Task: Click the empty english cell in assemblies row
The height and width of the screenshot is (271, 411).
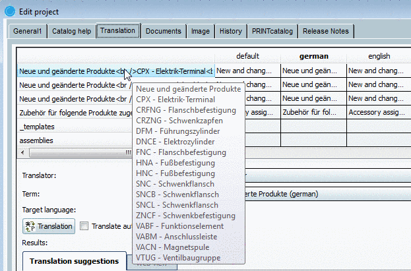Action: click(x=379, y=140)
